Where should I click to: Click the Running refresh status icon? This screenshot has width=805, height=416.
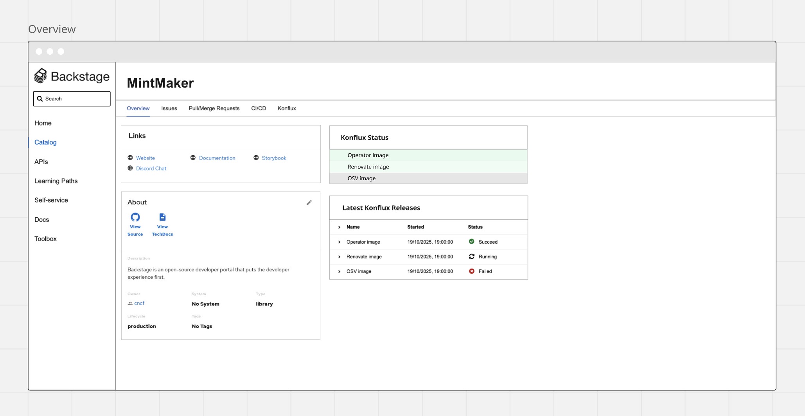471,256
